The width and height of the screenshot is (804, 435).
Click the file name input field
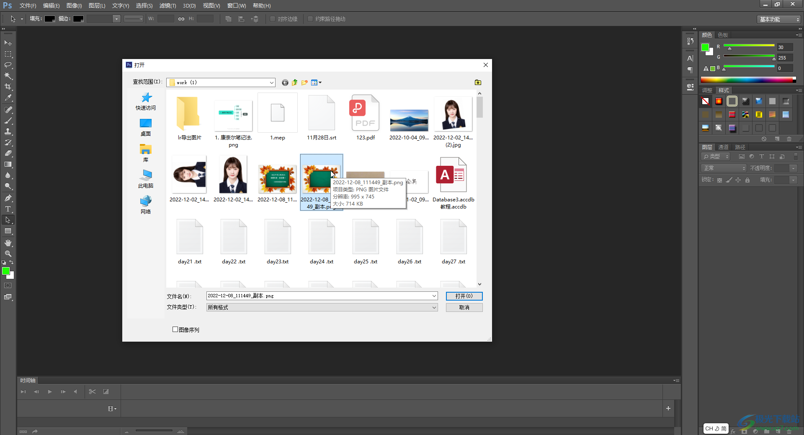click(319, 296)
